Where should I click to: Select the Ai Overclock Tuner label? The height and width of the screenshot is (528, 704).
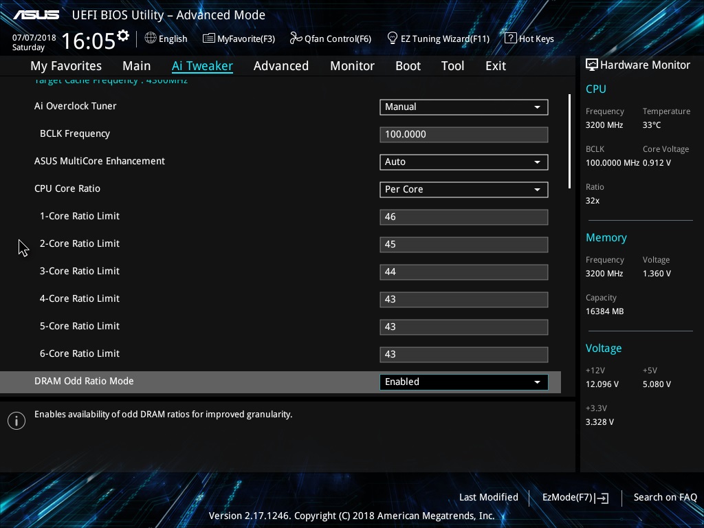click(x=76, y=106)
